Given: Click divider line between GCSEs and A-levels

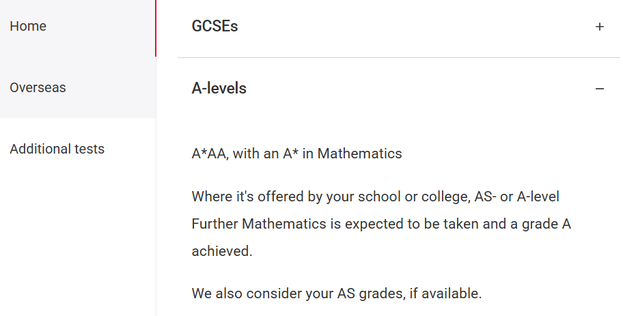Looking at the screenshot, I should click(x=398, y=57).
